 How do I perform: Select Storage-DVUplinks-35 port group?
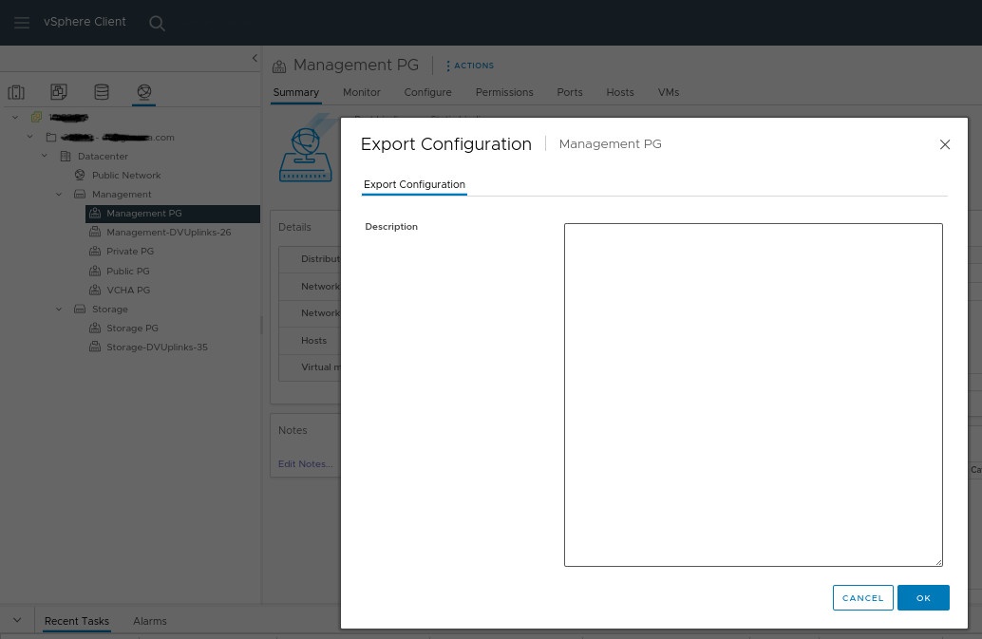point(157,348)
